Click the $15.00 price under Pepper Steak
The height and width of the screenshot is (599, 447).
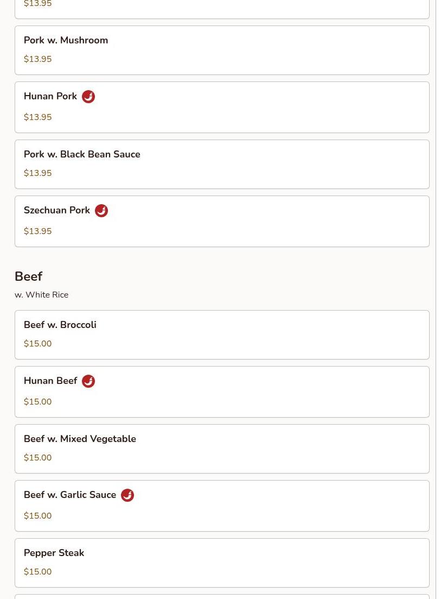37,572
